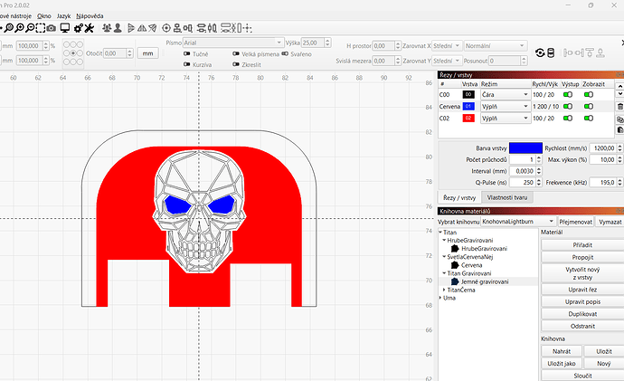The height and width of the screenshot is (381, 624).
Task: Expand the TitanČerna tree node
Action: (442, 289)
